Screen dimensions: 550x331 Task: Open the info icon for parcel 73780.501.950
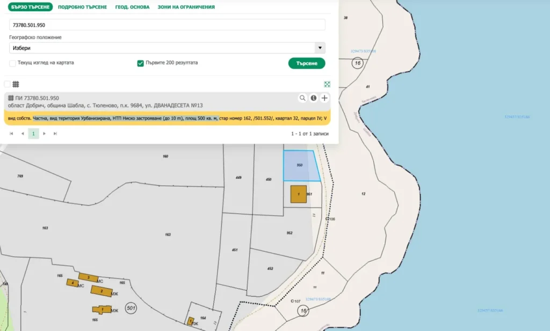pyautogui.click(x=314, y=98)
